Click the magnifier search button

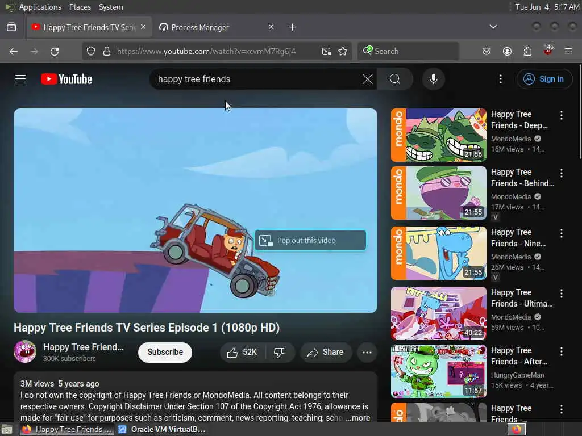tap(395, 79)
